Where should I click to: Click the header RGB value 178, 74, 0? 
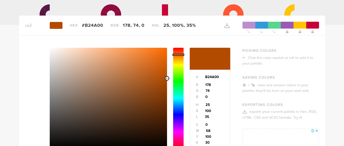tap(133, 25)
